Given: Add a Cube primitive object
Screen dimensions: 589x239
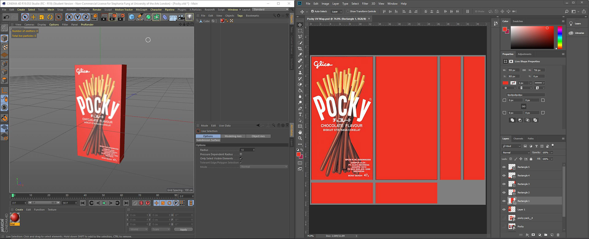Looking at the screenshot, I should tap(132, 17).
